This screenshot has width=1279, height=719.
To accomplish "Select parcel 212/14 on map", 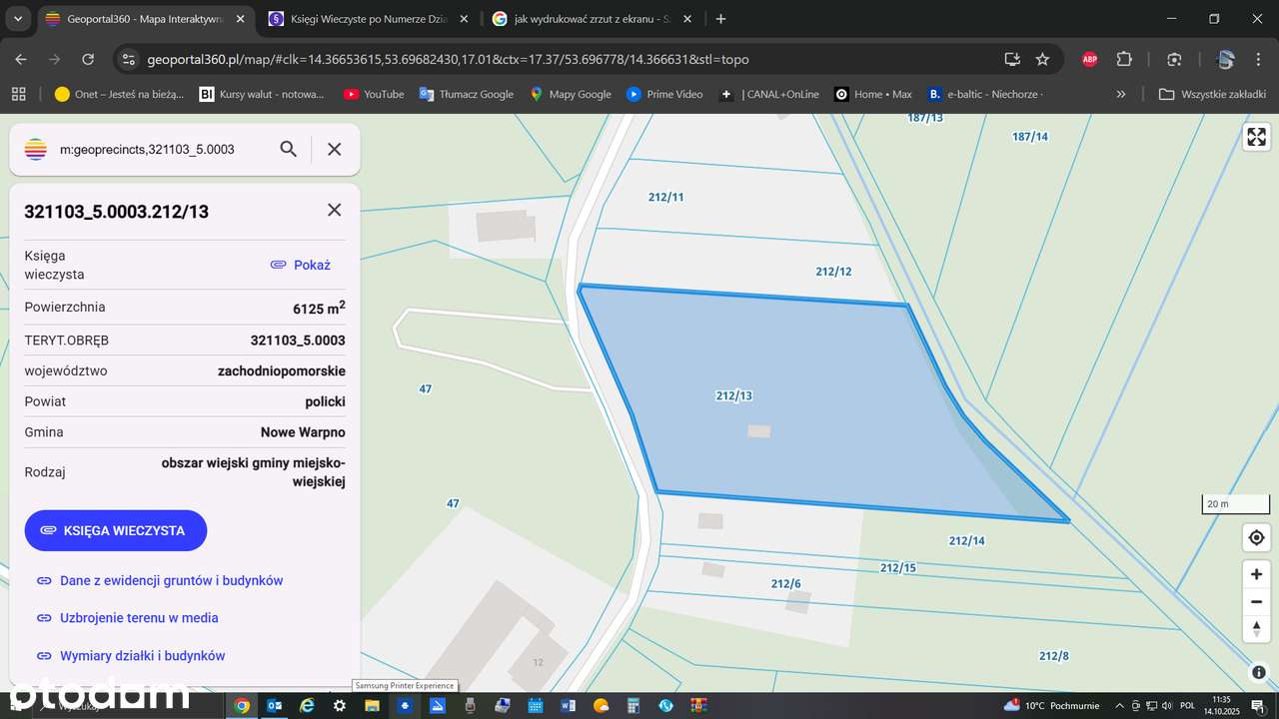I will [x=966, y=540].
